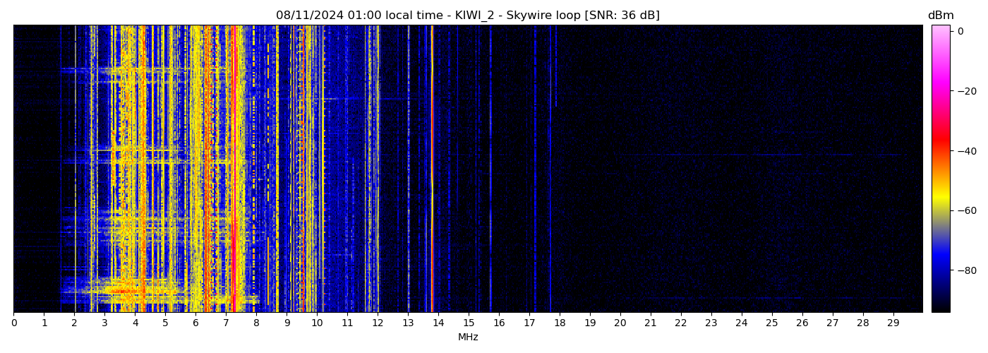Click the 20 MHz axis tick label
Viewport: 988px width, 353px height.
(620, 323)
